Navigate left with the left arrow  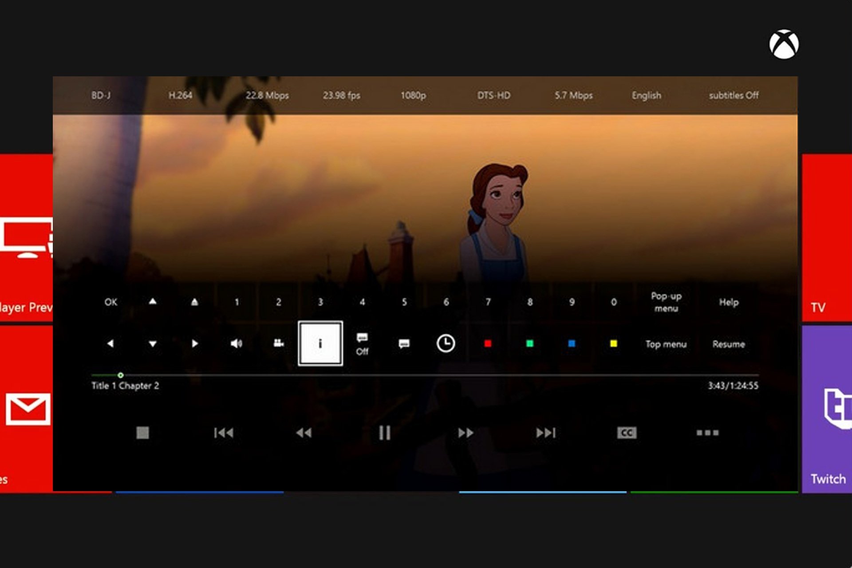110,343
